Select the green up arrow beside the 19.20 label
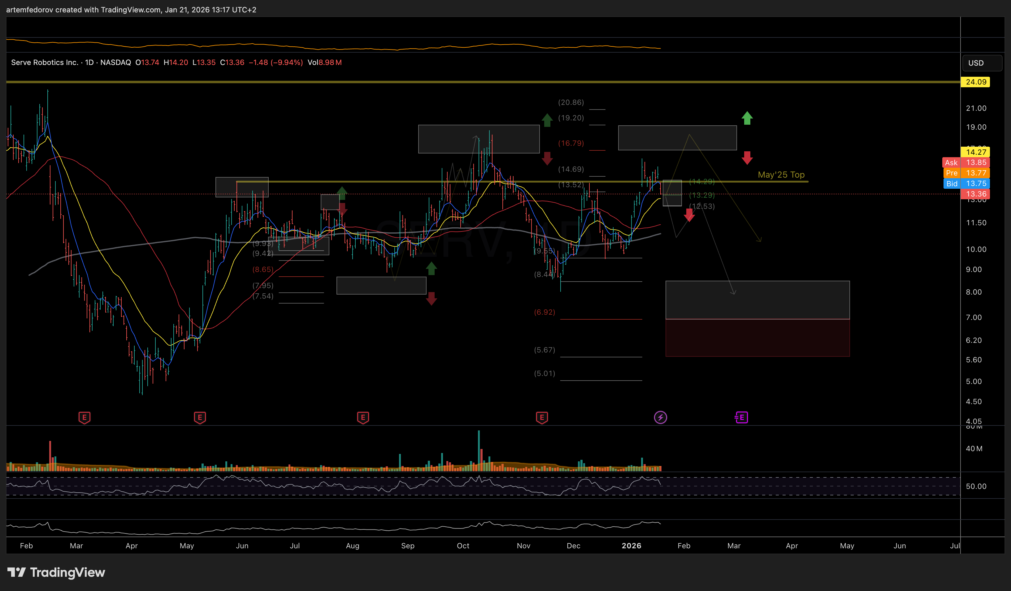 [x=547, y=120]
